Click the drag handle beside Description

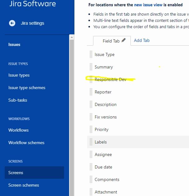coord(91,104)
